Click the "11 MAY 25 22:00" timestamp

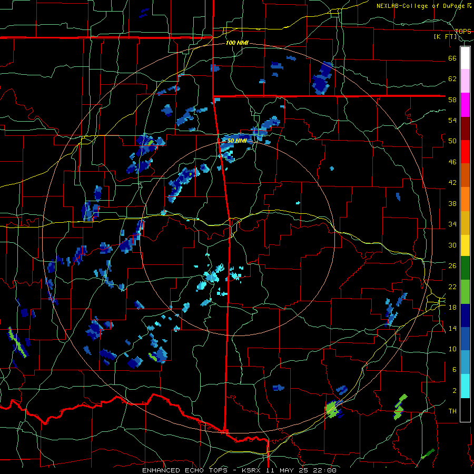pyautogui.click(x=301, y=470)
